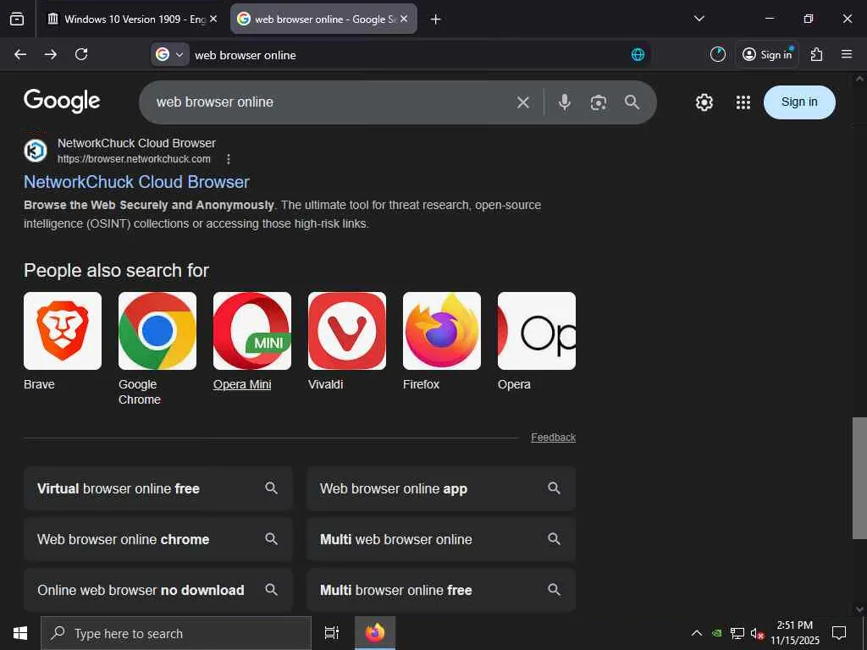Screen dimensions: 867x650
Task: Open the browser extensions puzzle icon
Action: click(x=816, y=54)
